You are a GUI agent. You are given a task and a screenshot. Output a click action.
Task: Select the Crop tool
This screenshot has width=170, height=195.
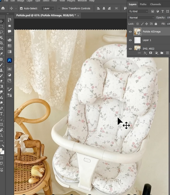tap(1, 43)
